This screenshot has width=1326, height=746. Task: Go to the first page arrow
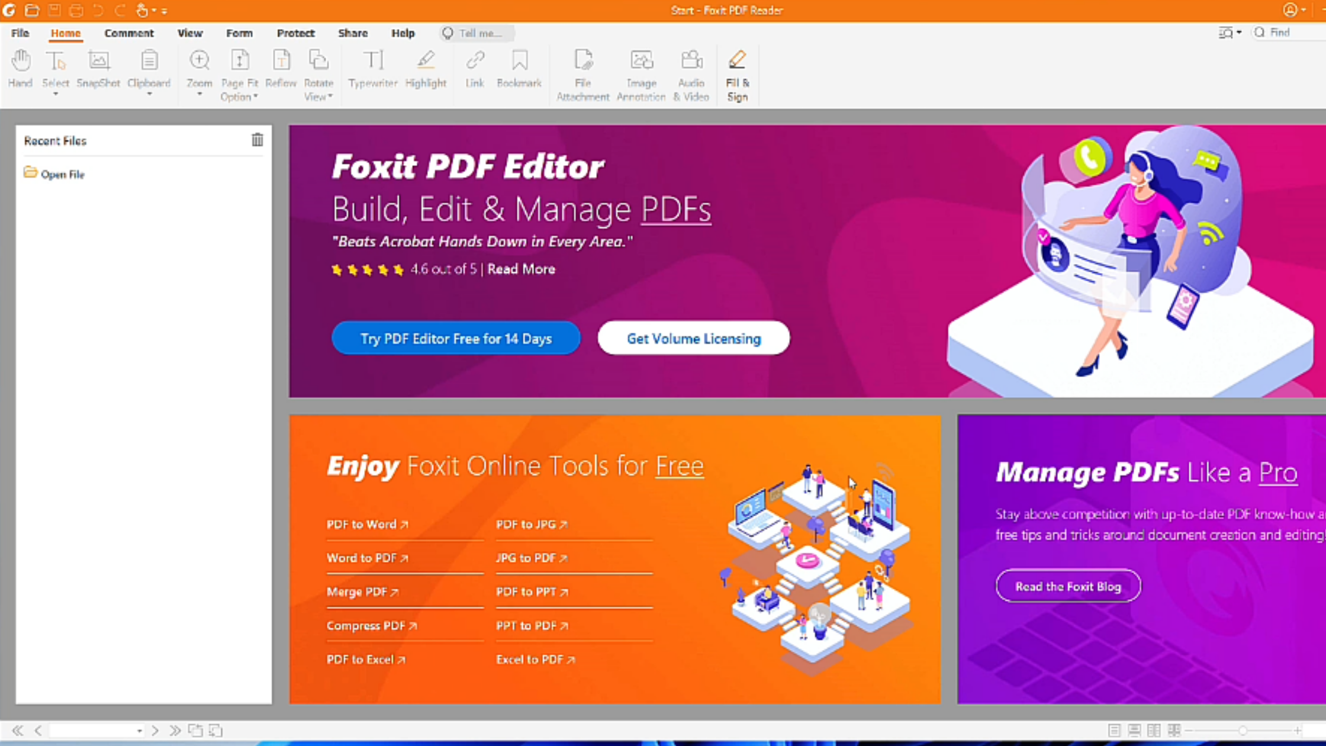tap(18, 731)
